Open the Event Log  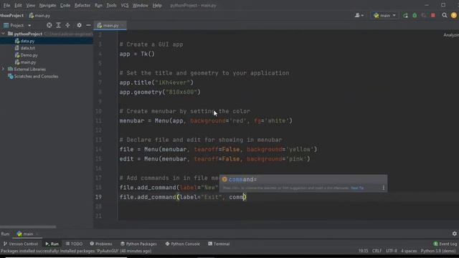[445, 244]
